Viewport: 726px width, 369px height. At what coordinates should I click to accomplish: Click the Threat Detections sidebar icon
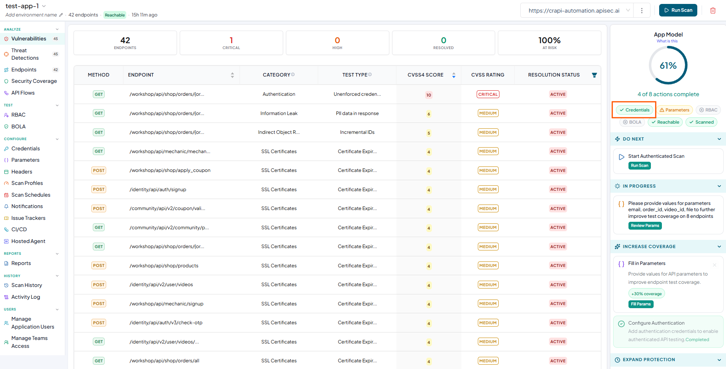6,54
